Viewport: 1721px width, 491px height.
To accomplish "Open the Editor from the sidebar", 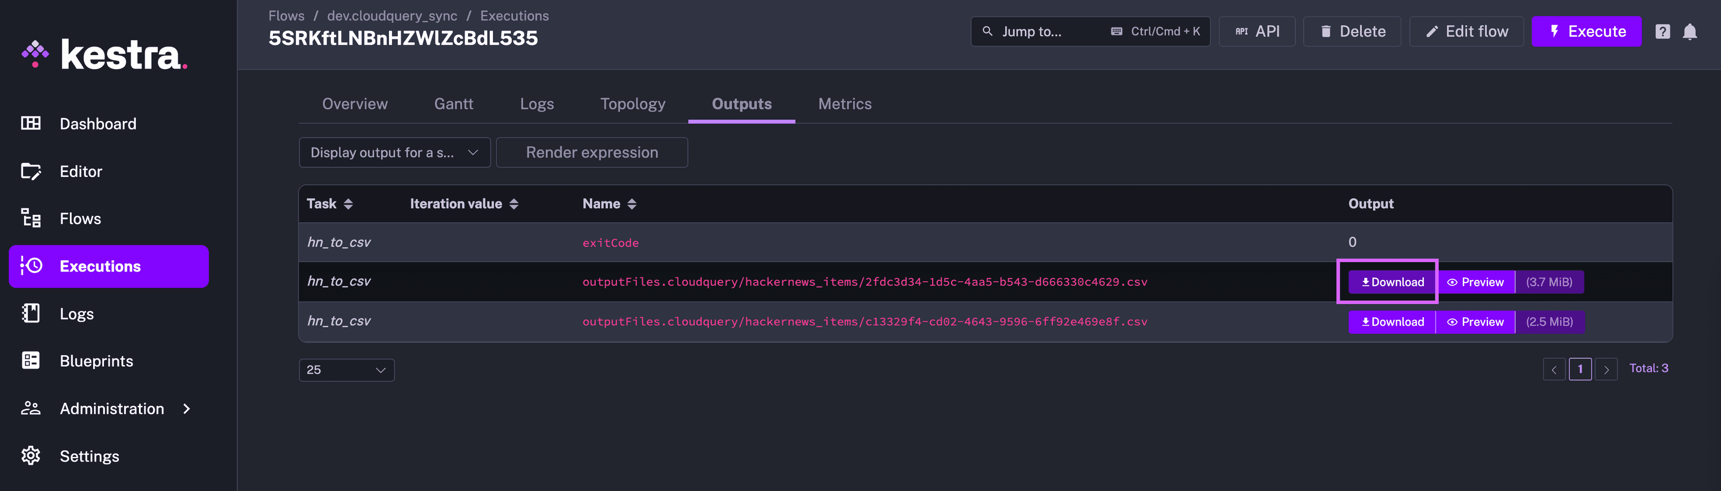I will click(80, 171).
